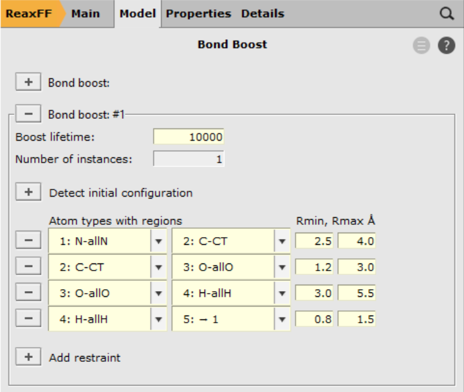This screenshot has width=464, height=392.
Task: Click the Bond Boost panel title
Action: coord(232,44)
